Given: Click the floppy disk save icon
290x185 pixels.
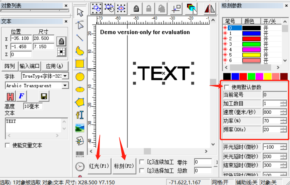Looking at the screenshot, I should [44, 96].
